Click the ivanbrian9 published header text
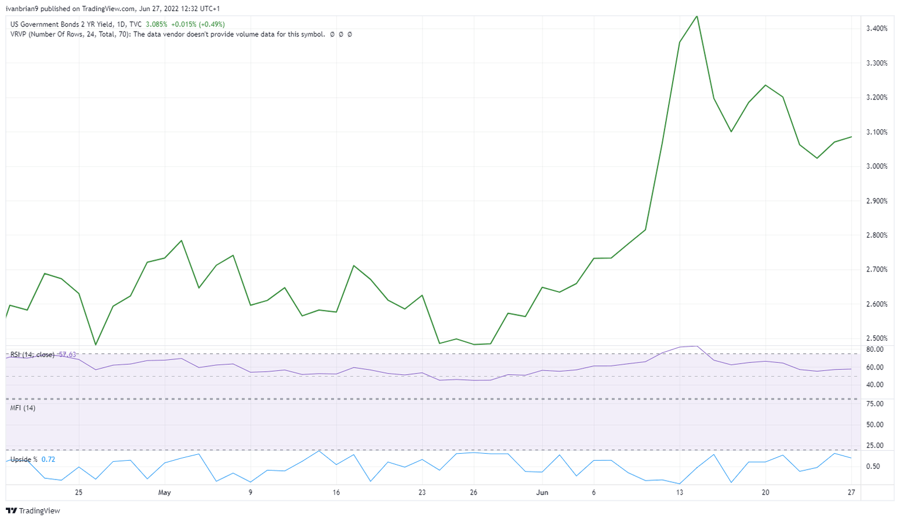 [112, 9]
